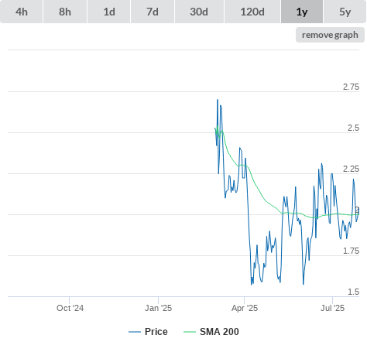The width and height of the screenshot is (367, 352).
Task: Click the green SMA 200 legend line marker
Action: pyautogui.click(x=190, y=332)
